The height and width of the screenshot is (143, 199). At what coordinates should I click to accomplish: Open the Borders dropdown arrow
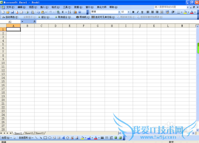[181, 12]
